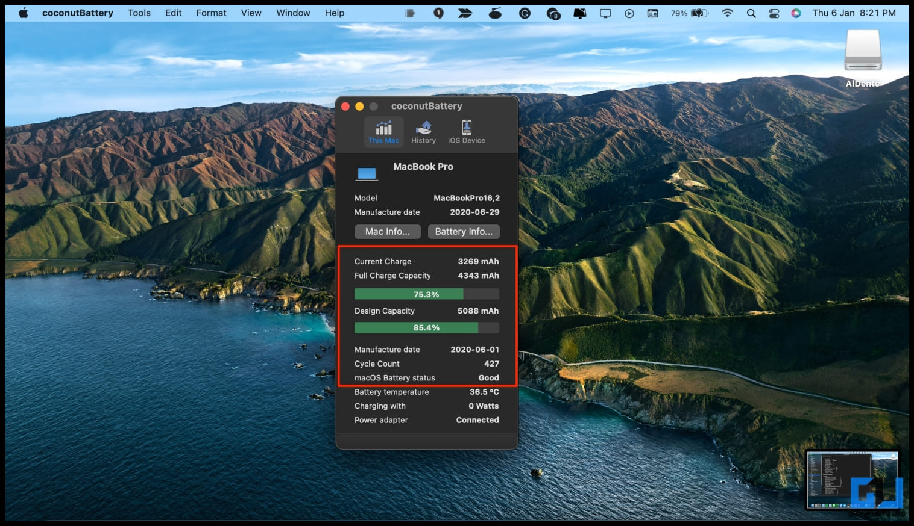Click the menu bar icon with badge 8

click(553, 13)
